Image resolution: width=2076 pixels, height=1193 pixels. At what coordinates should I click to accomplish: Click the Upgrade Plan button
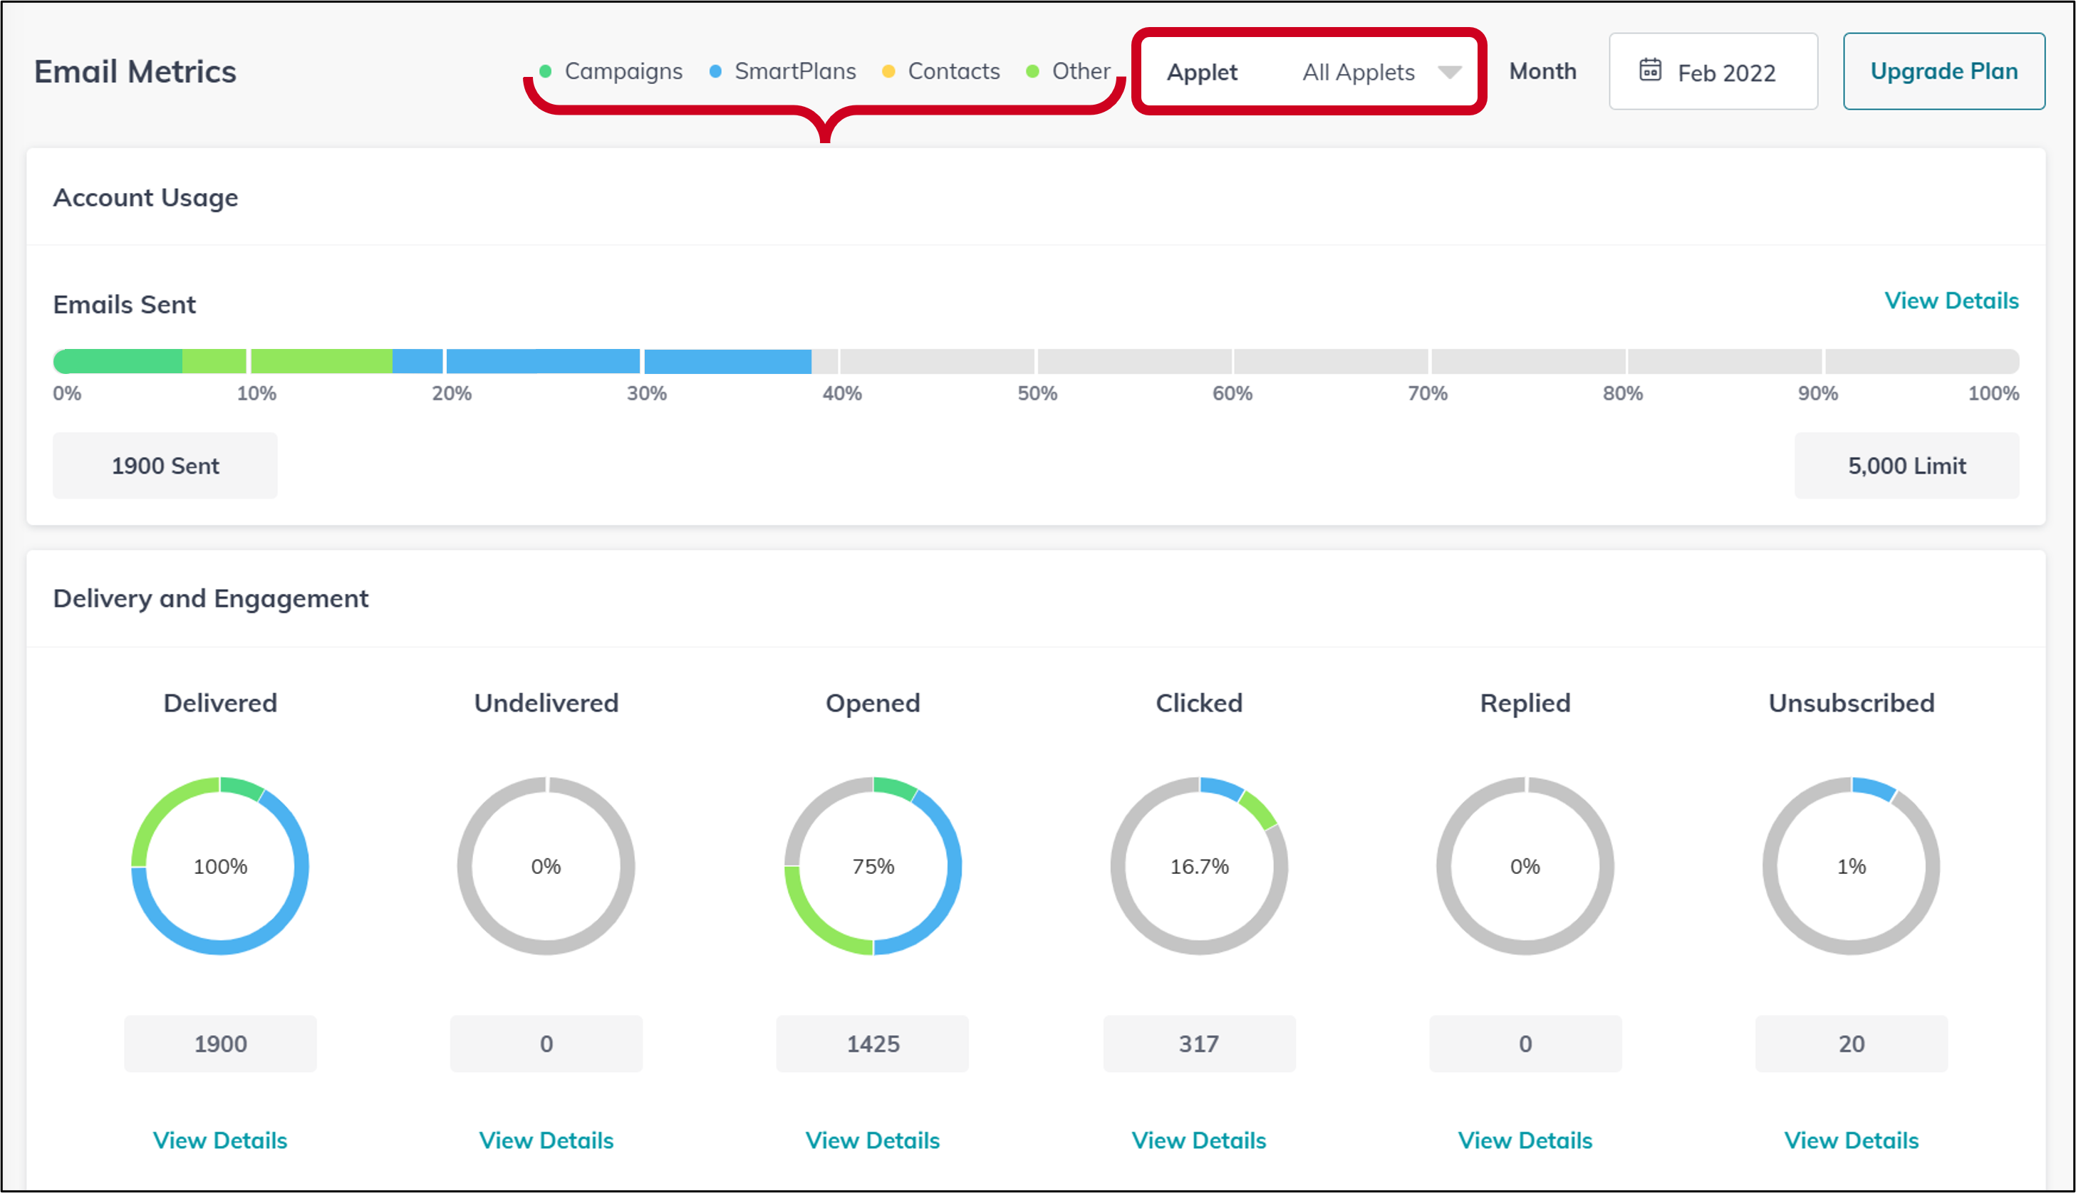click(1943, 71)
